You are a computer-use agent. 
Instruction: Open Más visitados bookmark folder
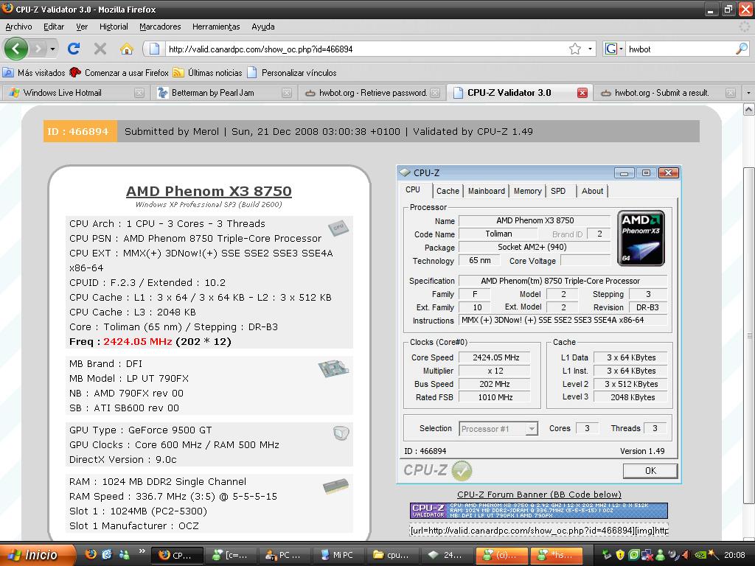[34, 73]
